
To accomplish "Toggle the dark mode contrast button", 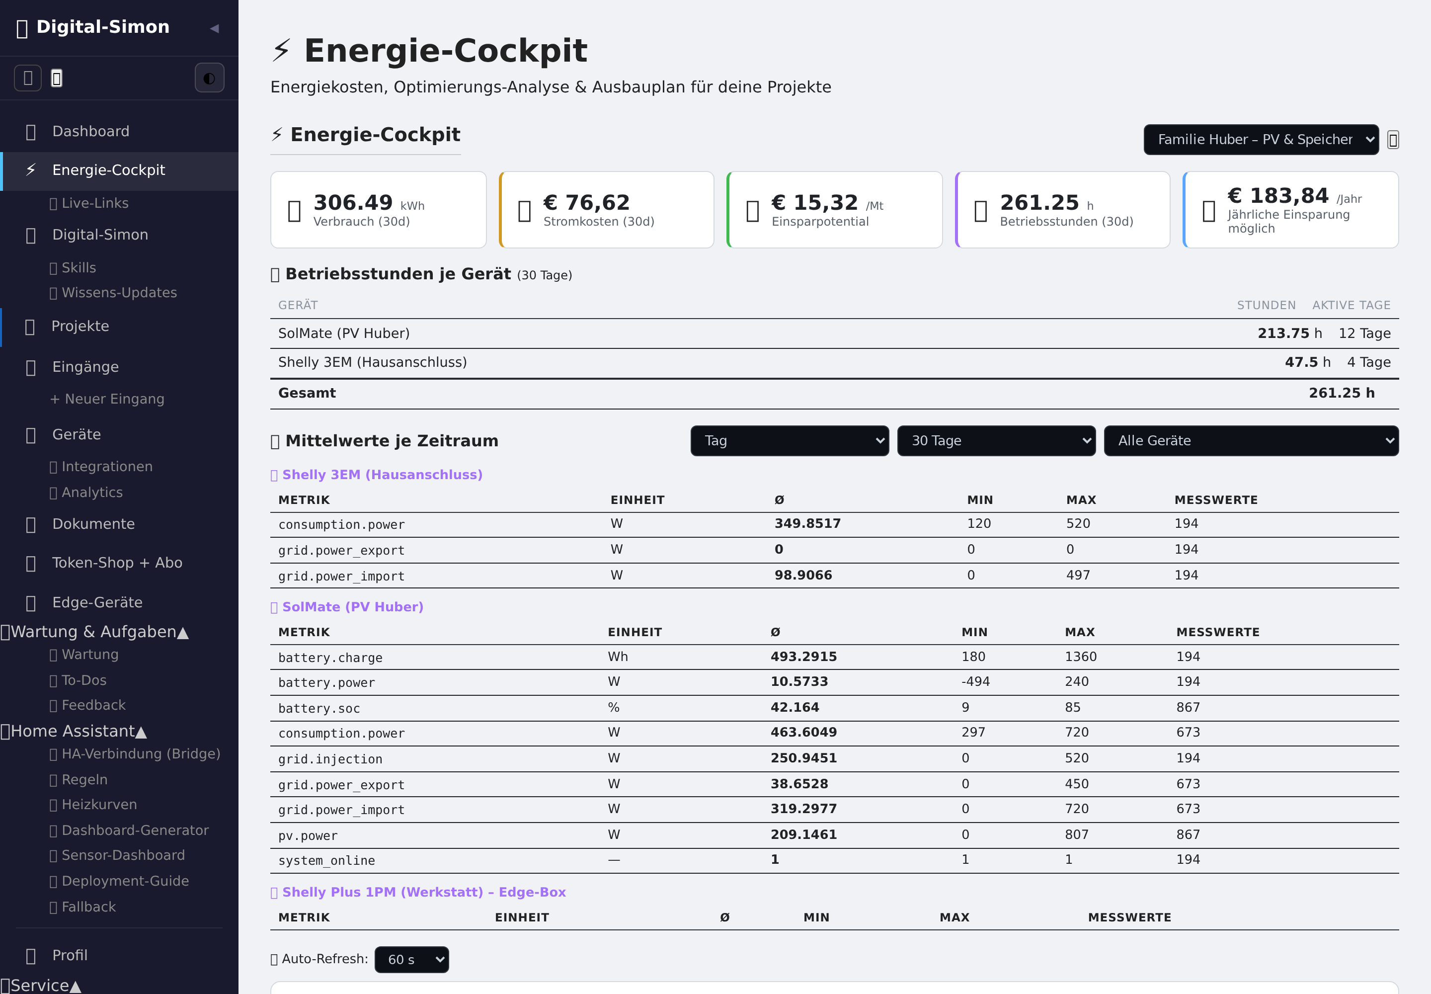I will click(209, 78).
